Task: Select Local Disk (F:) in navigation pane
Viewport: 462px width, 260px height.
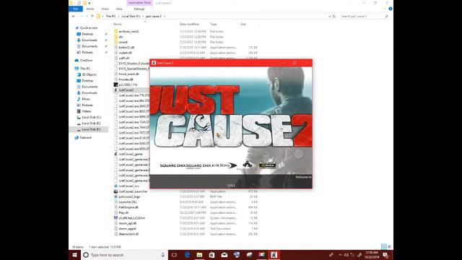Action: point(91,129)
